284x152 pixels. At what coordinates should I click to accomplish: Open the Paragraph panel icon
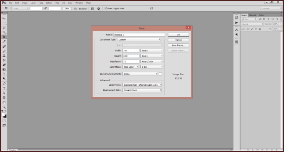pos(236,34)
